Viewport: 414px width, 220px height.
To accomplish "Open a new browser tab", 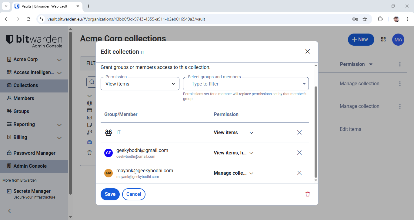I will coord(88,6).
